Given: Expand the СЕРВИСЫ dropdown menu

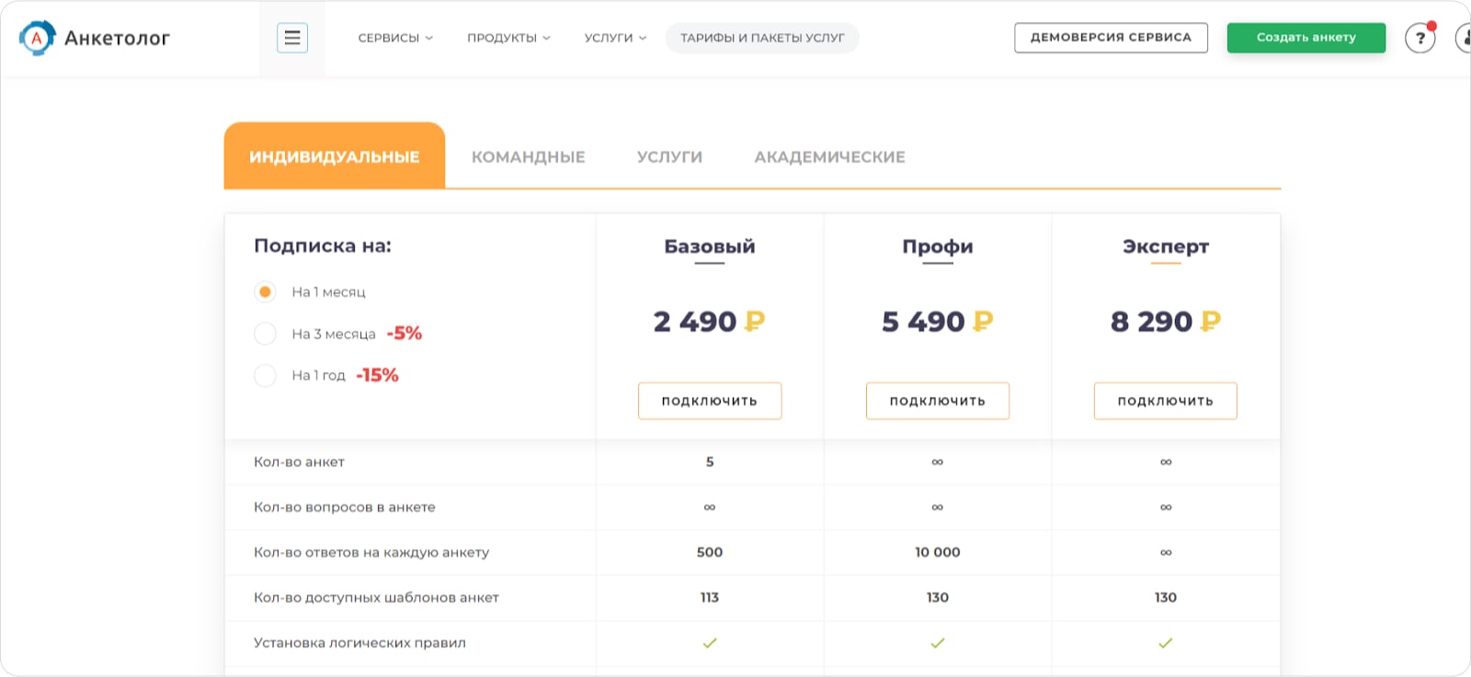Looking at the screenshot, I should 395,38.
